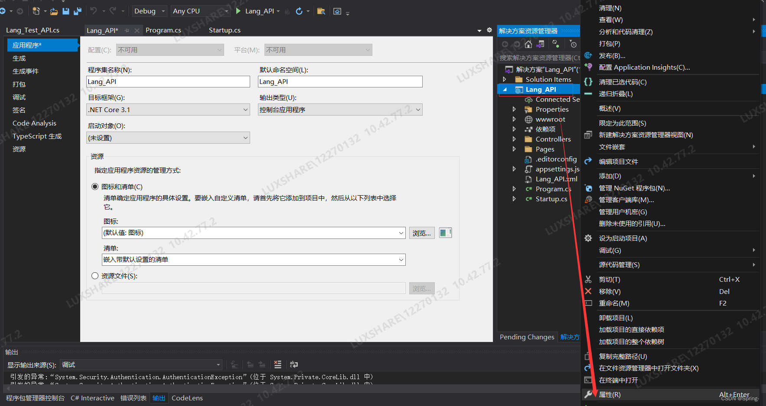This screenshot has height=406, width=766.
Task: Click the Undo arrow icon
Action: click(x=93, y=11)
